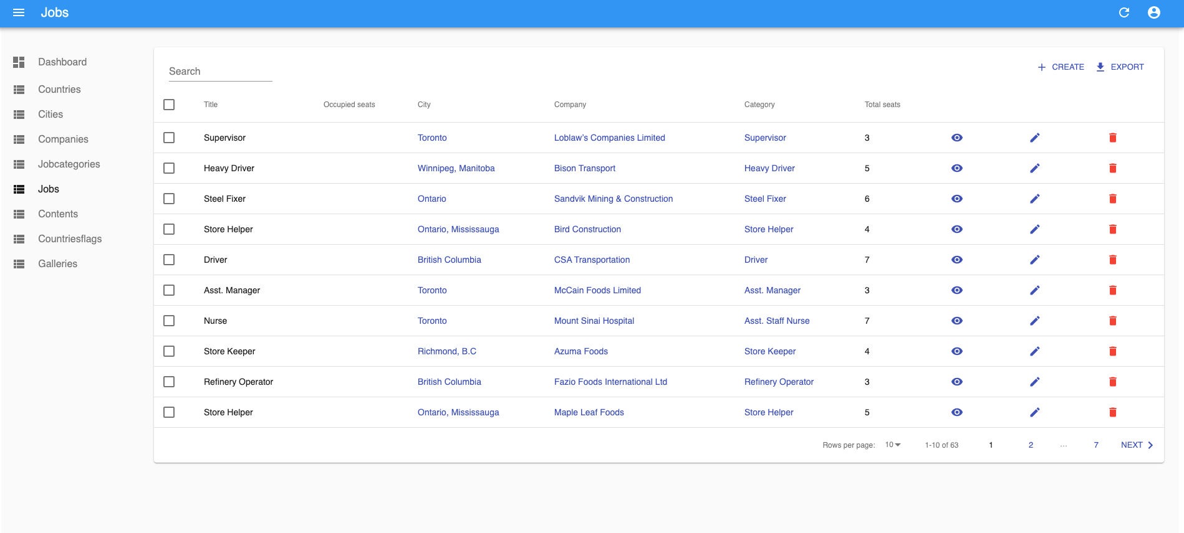Delete the Heavy Driver job trash icon
Image resolution: width=1184 pixels, height=533 pixels.
coord(1113,168)
